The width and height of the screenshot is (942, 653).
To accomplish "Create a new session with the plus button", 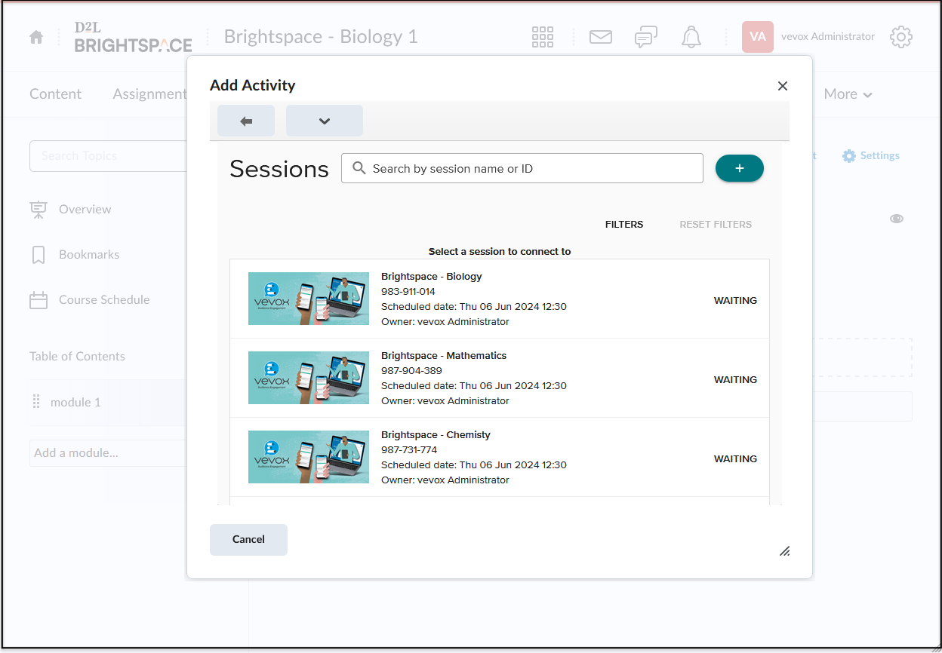I will (739, 167).
